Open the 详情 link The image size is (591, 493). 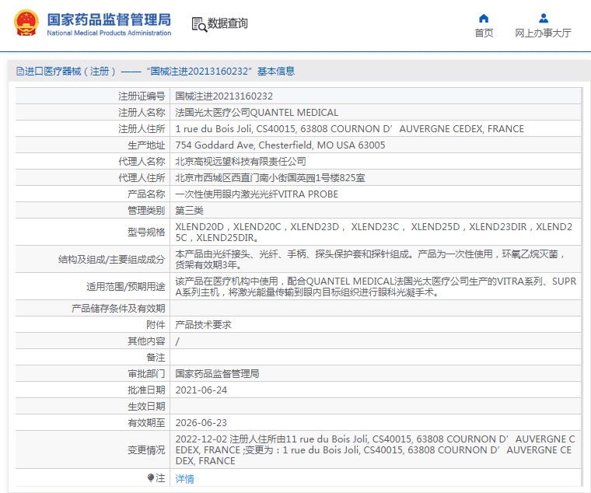[185, 479]
